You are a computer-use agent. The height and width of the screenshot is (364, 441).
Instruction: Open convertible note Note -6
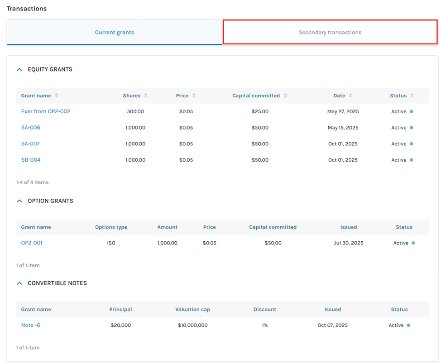coord(30,325)
